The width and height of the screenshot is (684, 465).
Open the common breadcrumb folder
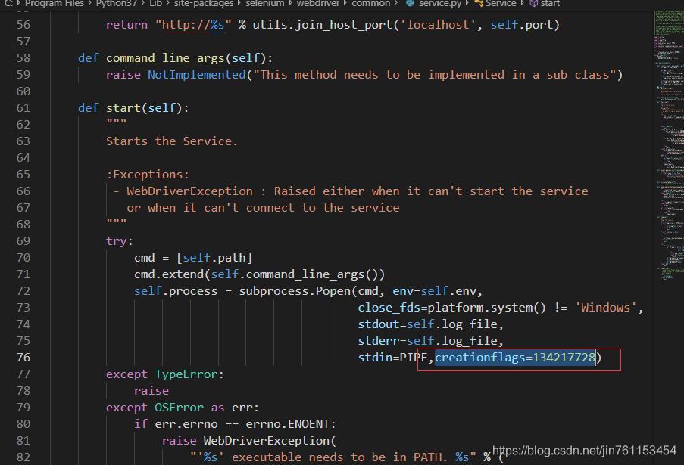[370, 3]
